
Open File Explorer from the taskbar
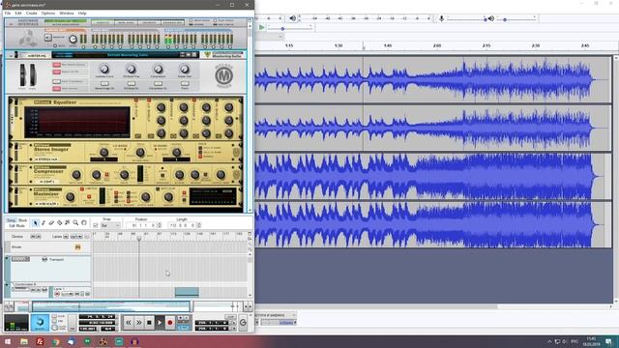tap(24, 341)
